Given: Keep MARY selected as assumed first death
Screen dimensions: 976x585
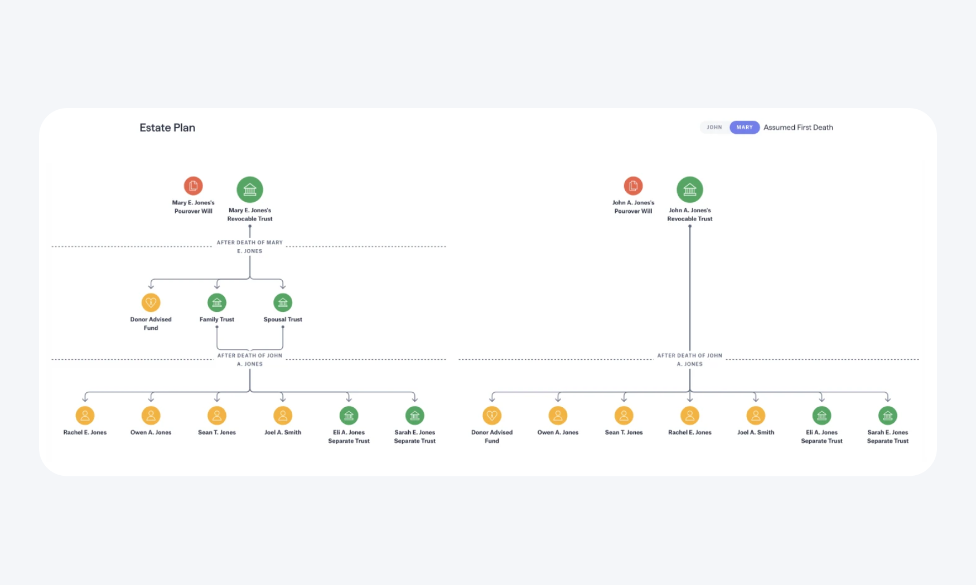Looking at the screenshot, I should click(x=744, y=127).
